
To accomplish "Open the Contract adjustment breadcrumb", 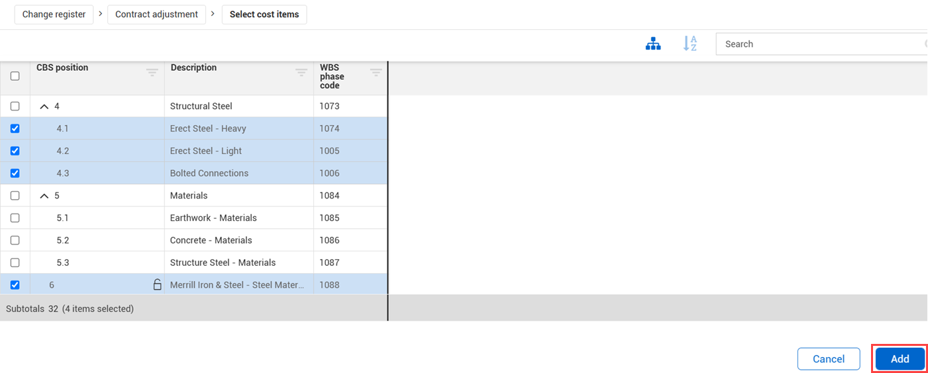I will [x=156, y=15].
